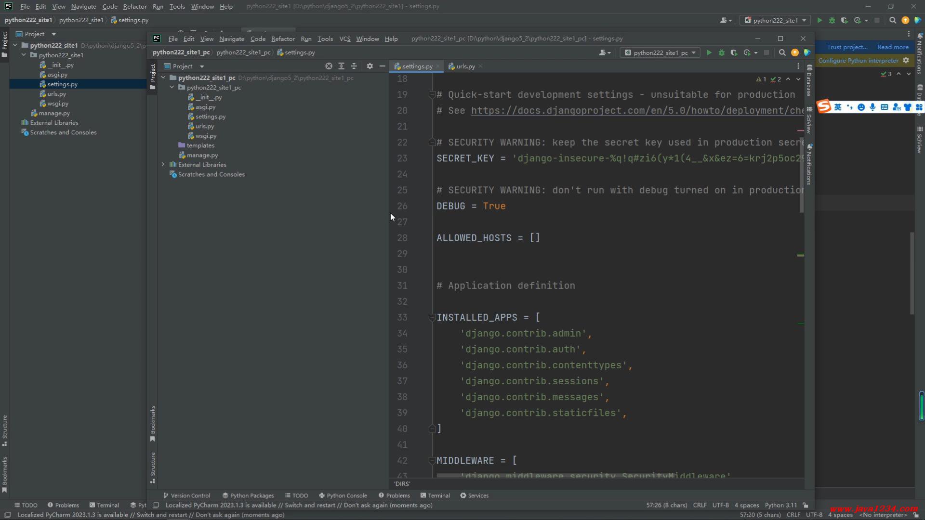
Task: Toggle Bookmarks stripe in front window
Action: pos(153,424)
